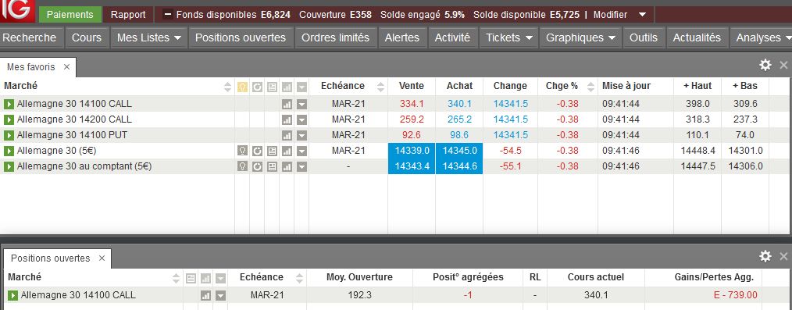Click refresh-circle icon for Allemagne 30 (5€)
The width and height of the screenshot is (792, 310).
pos(257,151)
